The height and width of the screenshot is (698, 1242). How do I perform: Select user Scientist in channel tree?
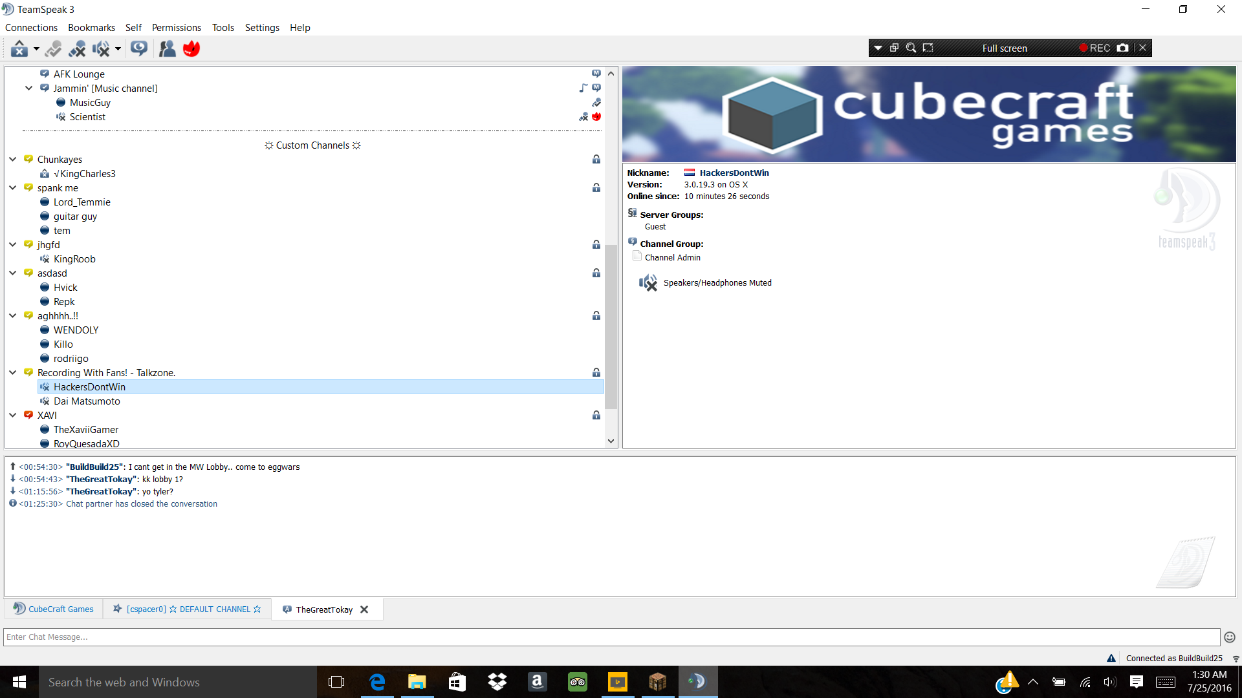(87, 117)
